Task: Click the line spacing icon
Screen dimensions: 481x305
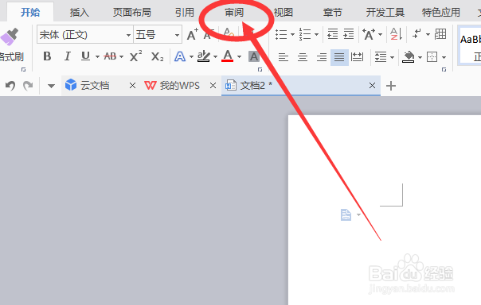Action: tap(381, 57)
